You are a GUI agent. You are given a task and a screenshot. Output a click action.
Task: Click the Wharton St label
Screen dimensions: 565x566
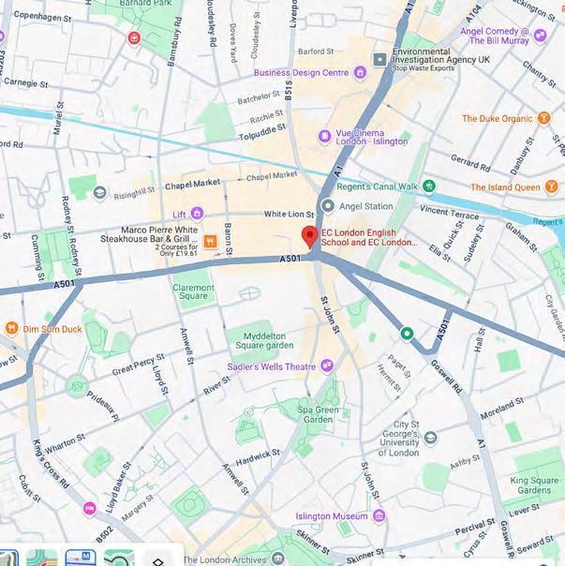click(x=65, y=443)
